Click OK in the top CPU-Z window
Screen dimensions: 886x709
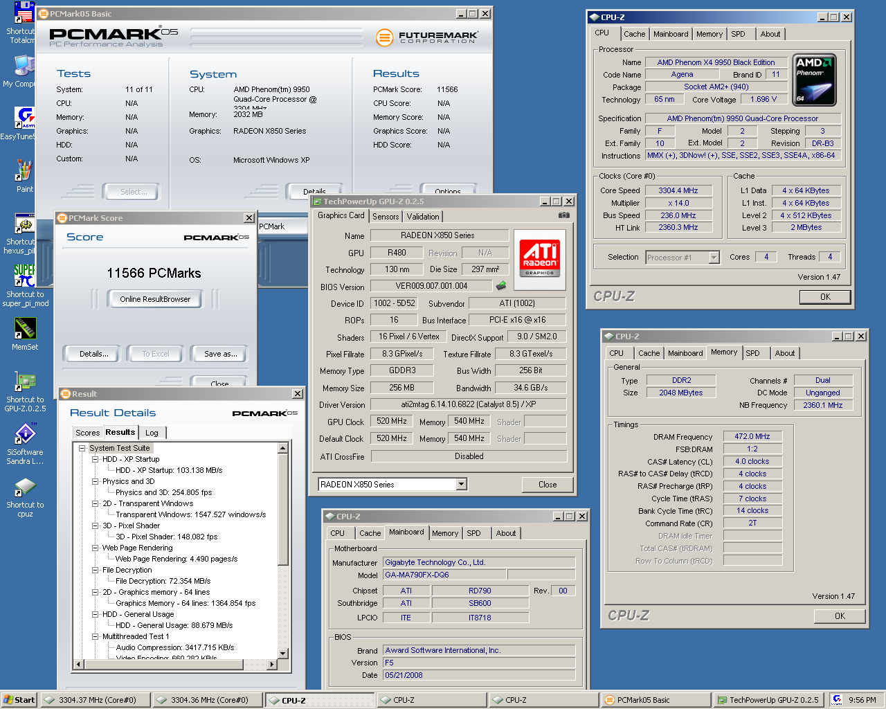coord(825,297)
